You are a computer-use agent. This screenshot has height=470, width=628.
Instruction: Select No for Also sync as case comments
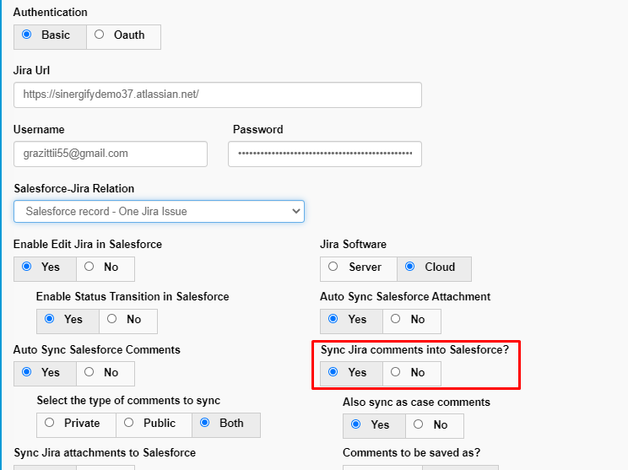418,424
